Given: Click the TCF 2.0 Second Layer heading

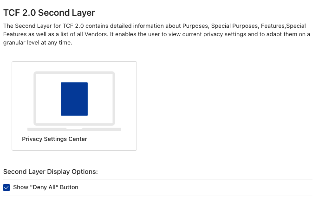Looking at the screenshot, I should pos(49,13).
